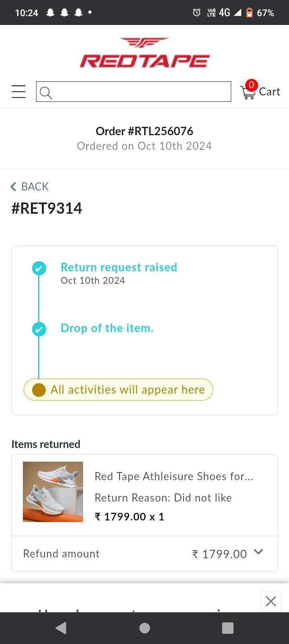Screen dimensions: 289x644
Task: Tap the back chevron arrow
Action: [13, 187]
